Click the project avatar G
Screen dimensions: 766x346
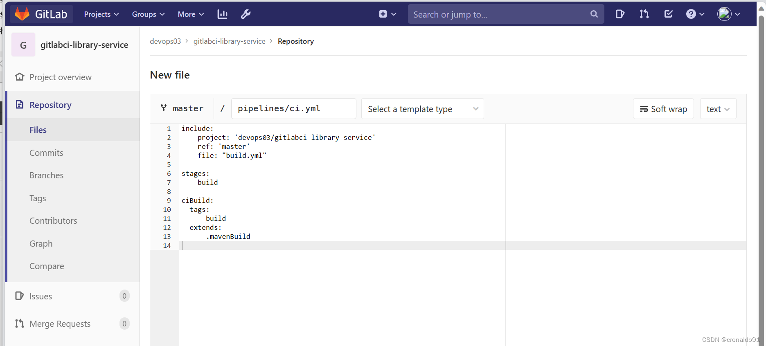tap(23, 45)
